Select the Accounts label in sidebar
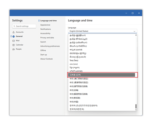 point(20,32)
